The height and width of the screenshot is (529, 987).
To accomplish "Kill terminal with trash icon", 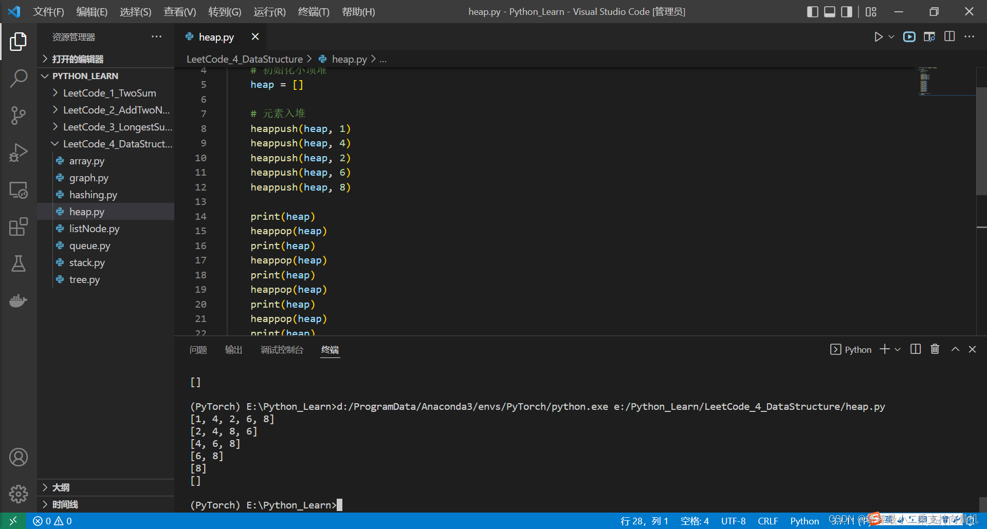I will pos(935,349).
